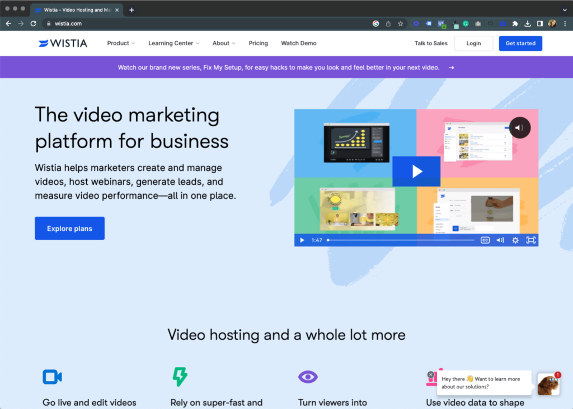Click the arrow in the purple banner
The image size is (573, 409).
point(452,68)
